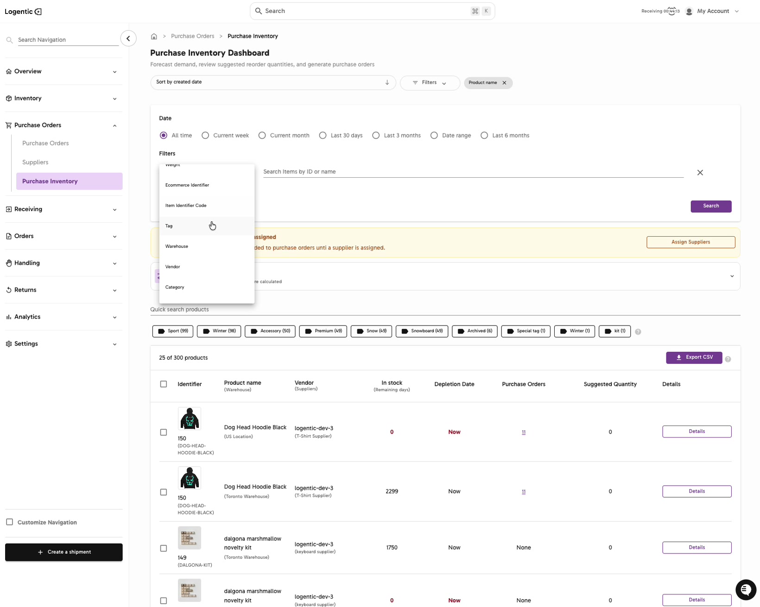Open the Sort by created date dropdown
760x607 pixels.
(x=273, y=82)
